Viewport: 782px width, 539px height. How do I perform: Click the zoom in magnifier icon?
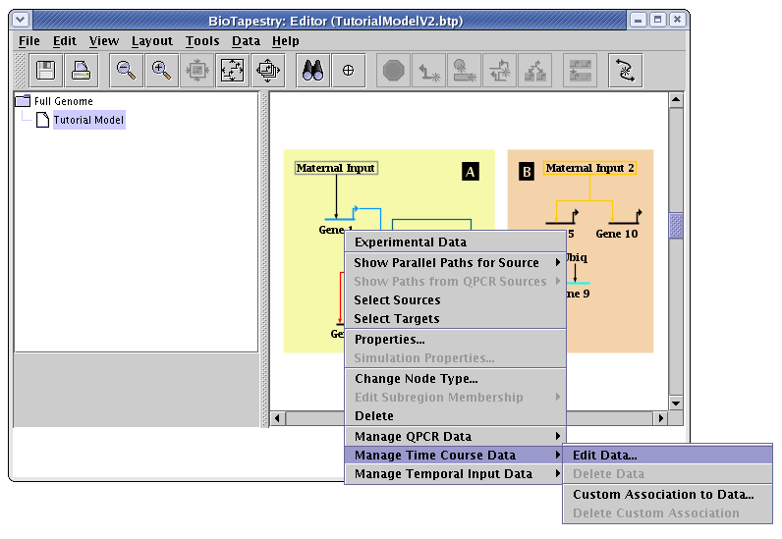[161, 70]
